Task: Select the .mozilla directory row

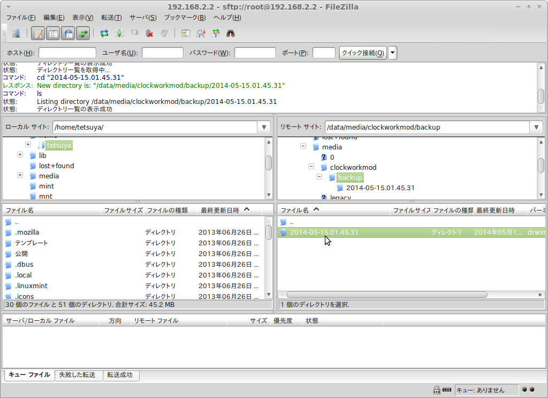Action: click(132, 232)
